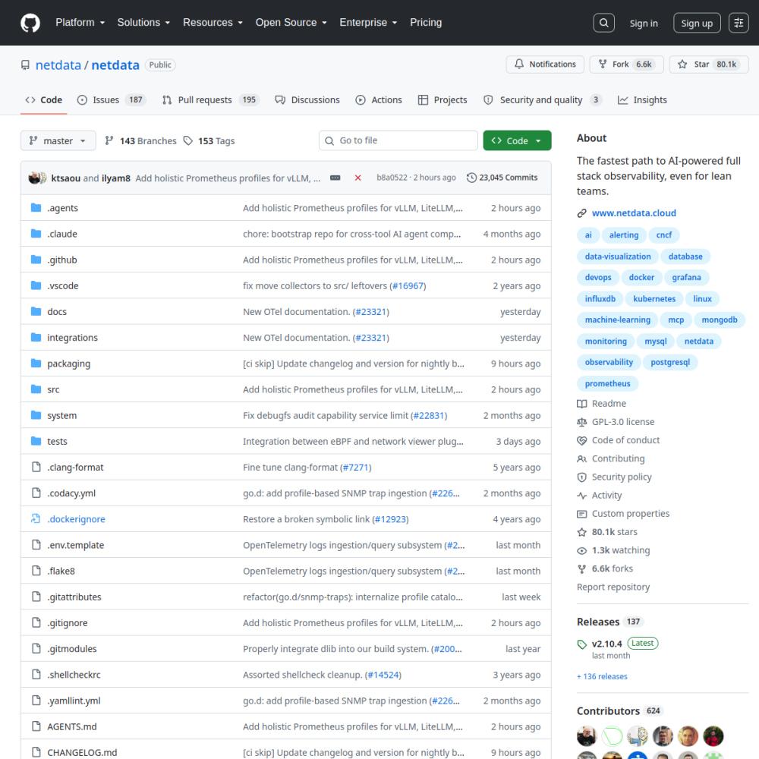Expand commit message ellipsis button
Image resolution: width=759 pixels, height=759 pixels.
[x=335, y=178]
